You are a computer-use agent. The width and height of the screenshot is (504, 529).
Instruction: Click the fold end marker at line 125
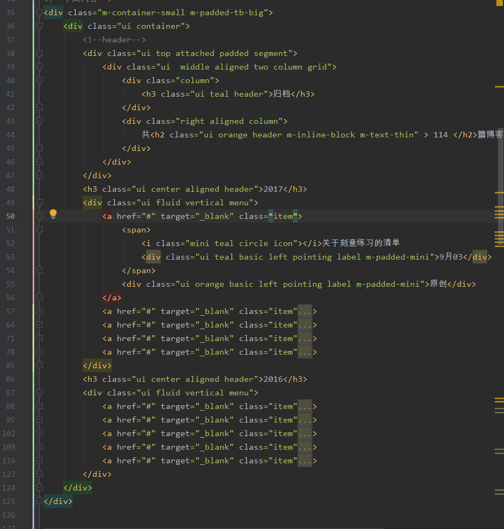point(40,501)
